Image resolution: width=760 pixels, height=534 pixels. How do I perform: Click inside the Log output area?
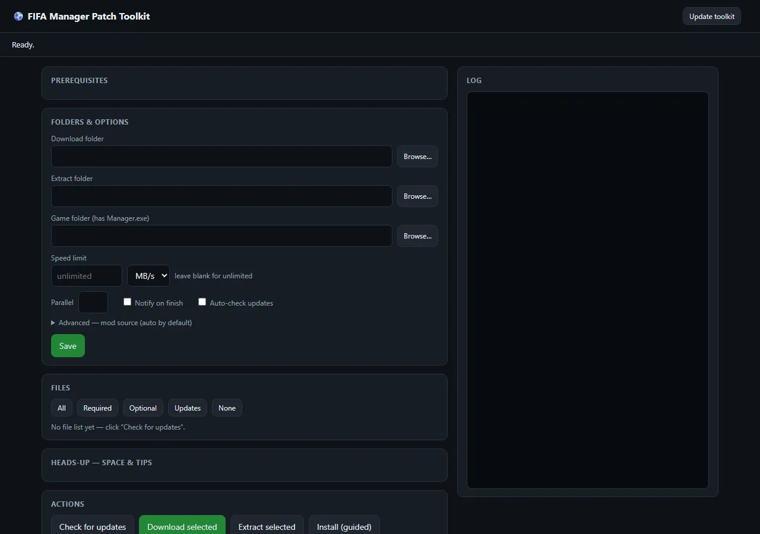(x=588, y=290)
